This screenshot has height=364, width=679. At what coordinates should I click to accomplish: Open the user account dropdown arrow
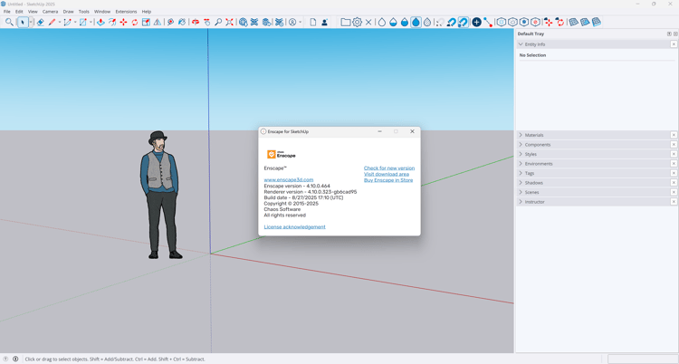(x=300, y=22)
